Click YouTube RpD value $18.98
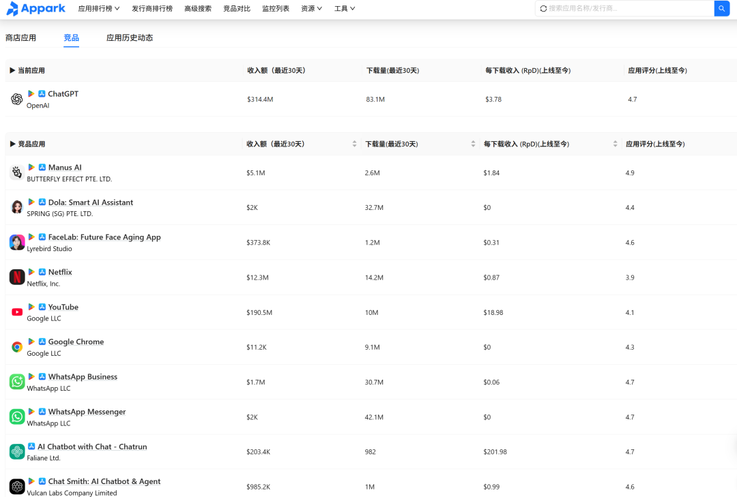This screenshot has width=737, height=497. pos(493,312)
